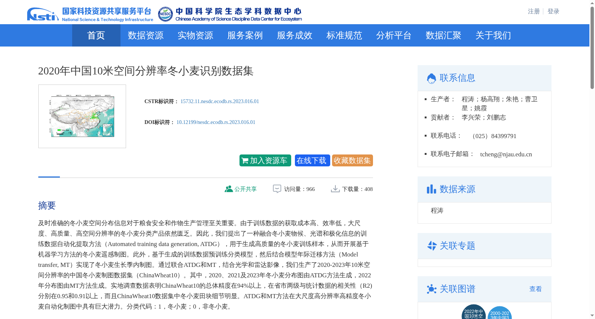Go to 实物资源 section
Image resolution: width=595 pixels, height=319 pixels.
pos(195,35)
